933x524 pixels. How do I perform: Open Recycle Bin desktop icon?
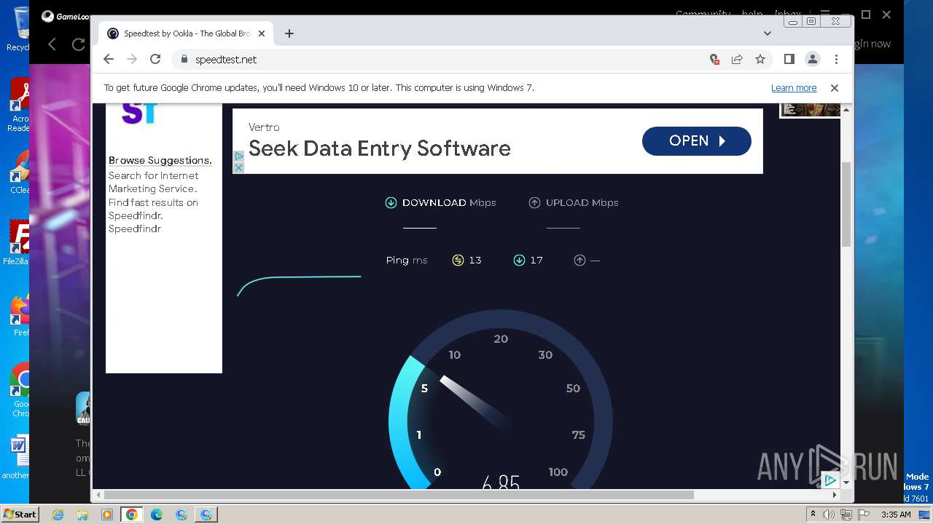click(20, 29)
